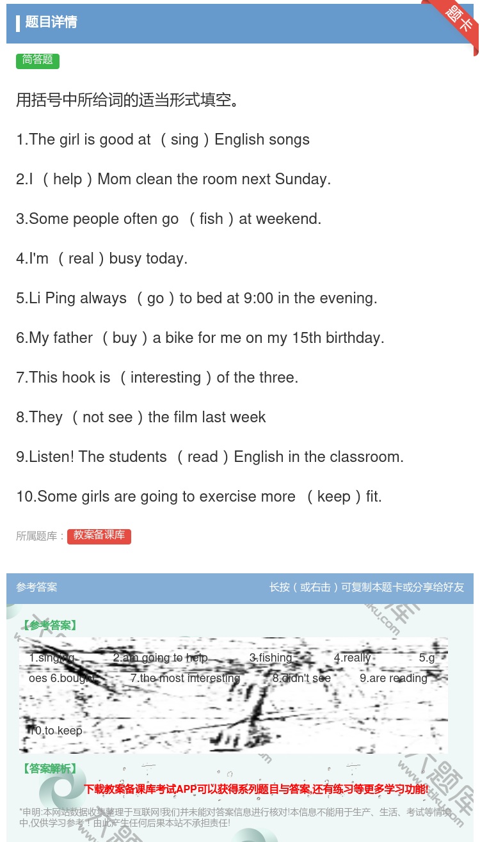Screen dimensions: 480x842
Task: Click question 1 about singing English songs
Action: [x=163, y=139]
